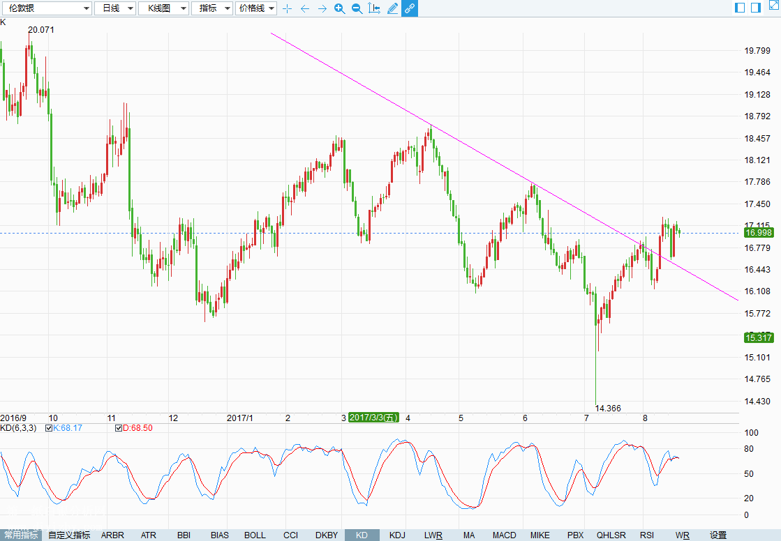Zoom in on the chart

[339, 8]
